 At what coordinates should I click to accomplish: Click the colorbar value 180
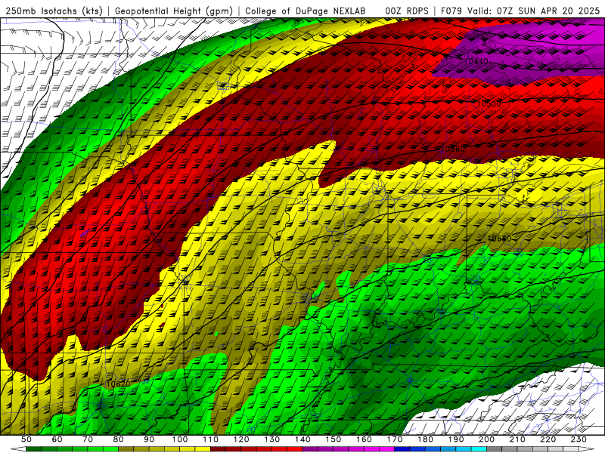425,439
